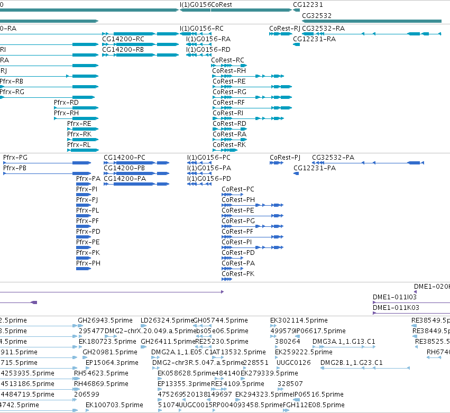450x413 pixels.
Task: Select the CoRest-PG protein label
Action: click(x=238, y=221)
